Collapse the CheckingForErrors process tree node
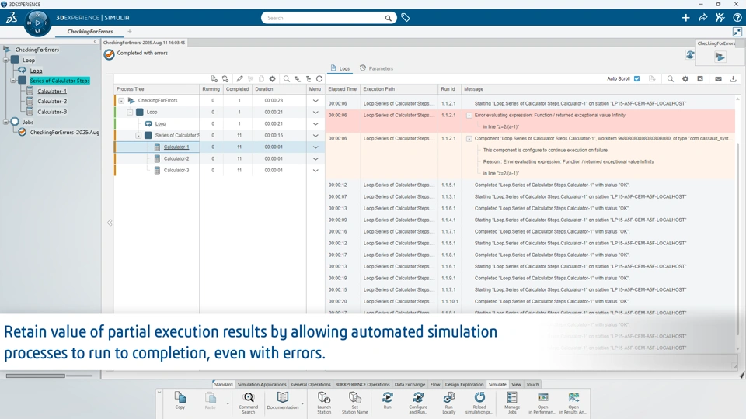 [x=121, y=101]
